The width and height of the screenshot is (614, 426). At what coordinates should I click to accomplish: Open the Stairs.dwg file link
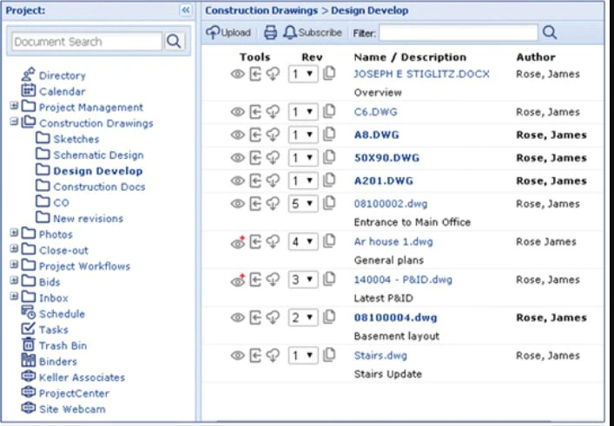pyautogui.click(x=380, y=356)
